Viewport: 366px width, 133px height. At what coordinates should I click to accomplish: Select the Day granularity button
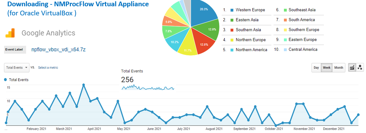(316, 67)
